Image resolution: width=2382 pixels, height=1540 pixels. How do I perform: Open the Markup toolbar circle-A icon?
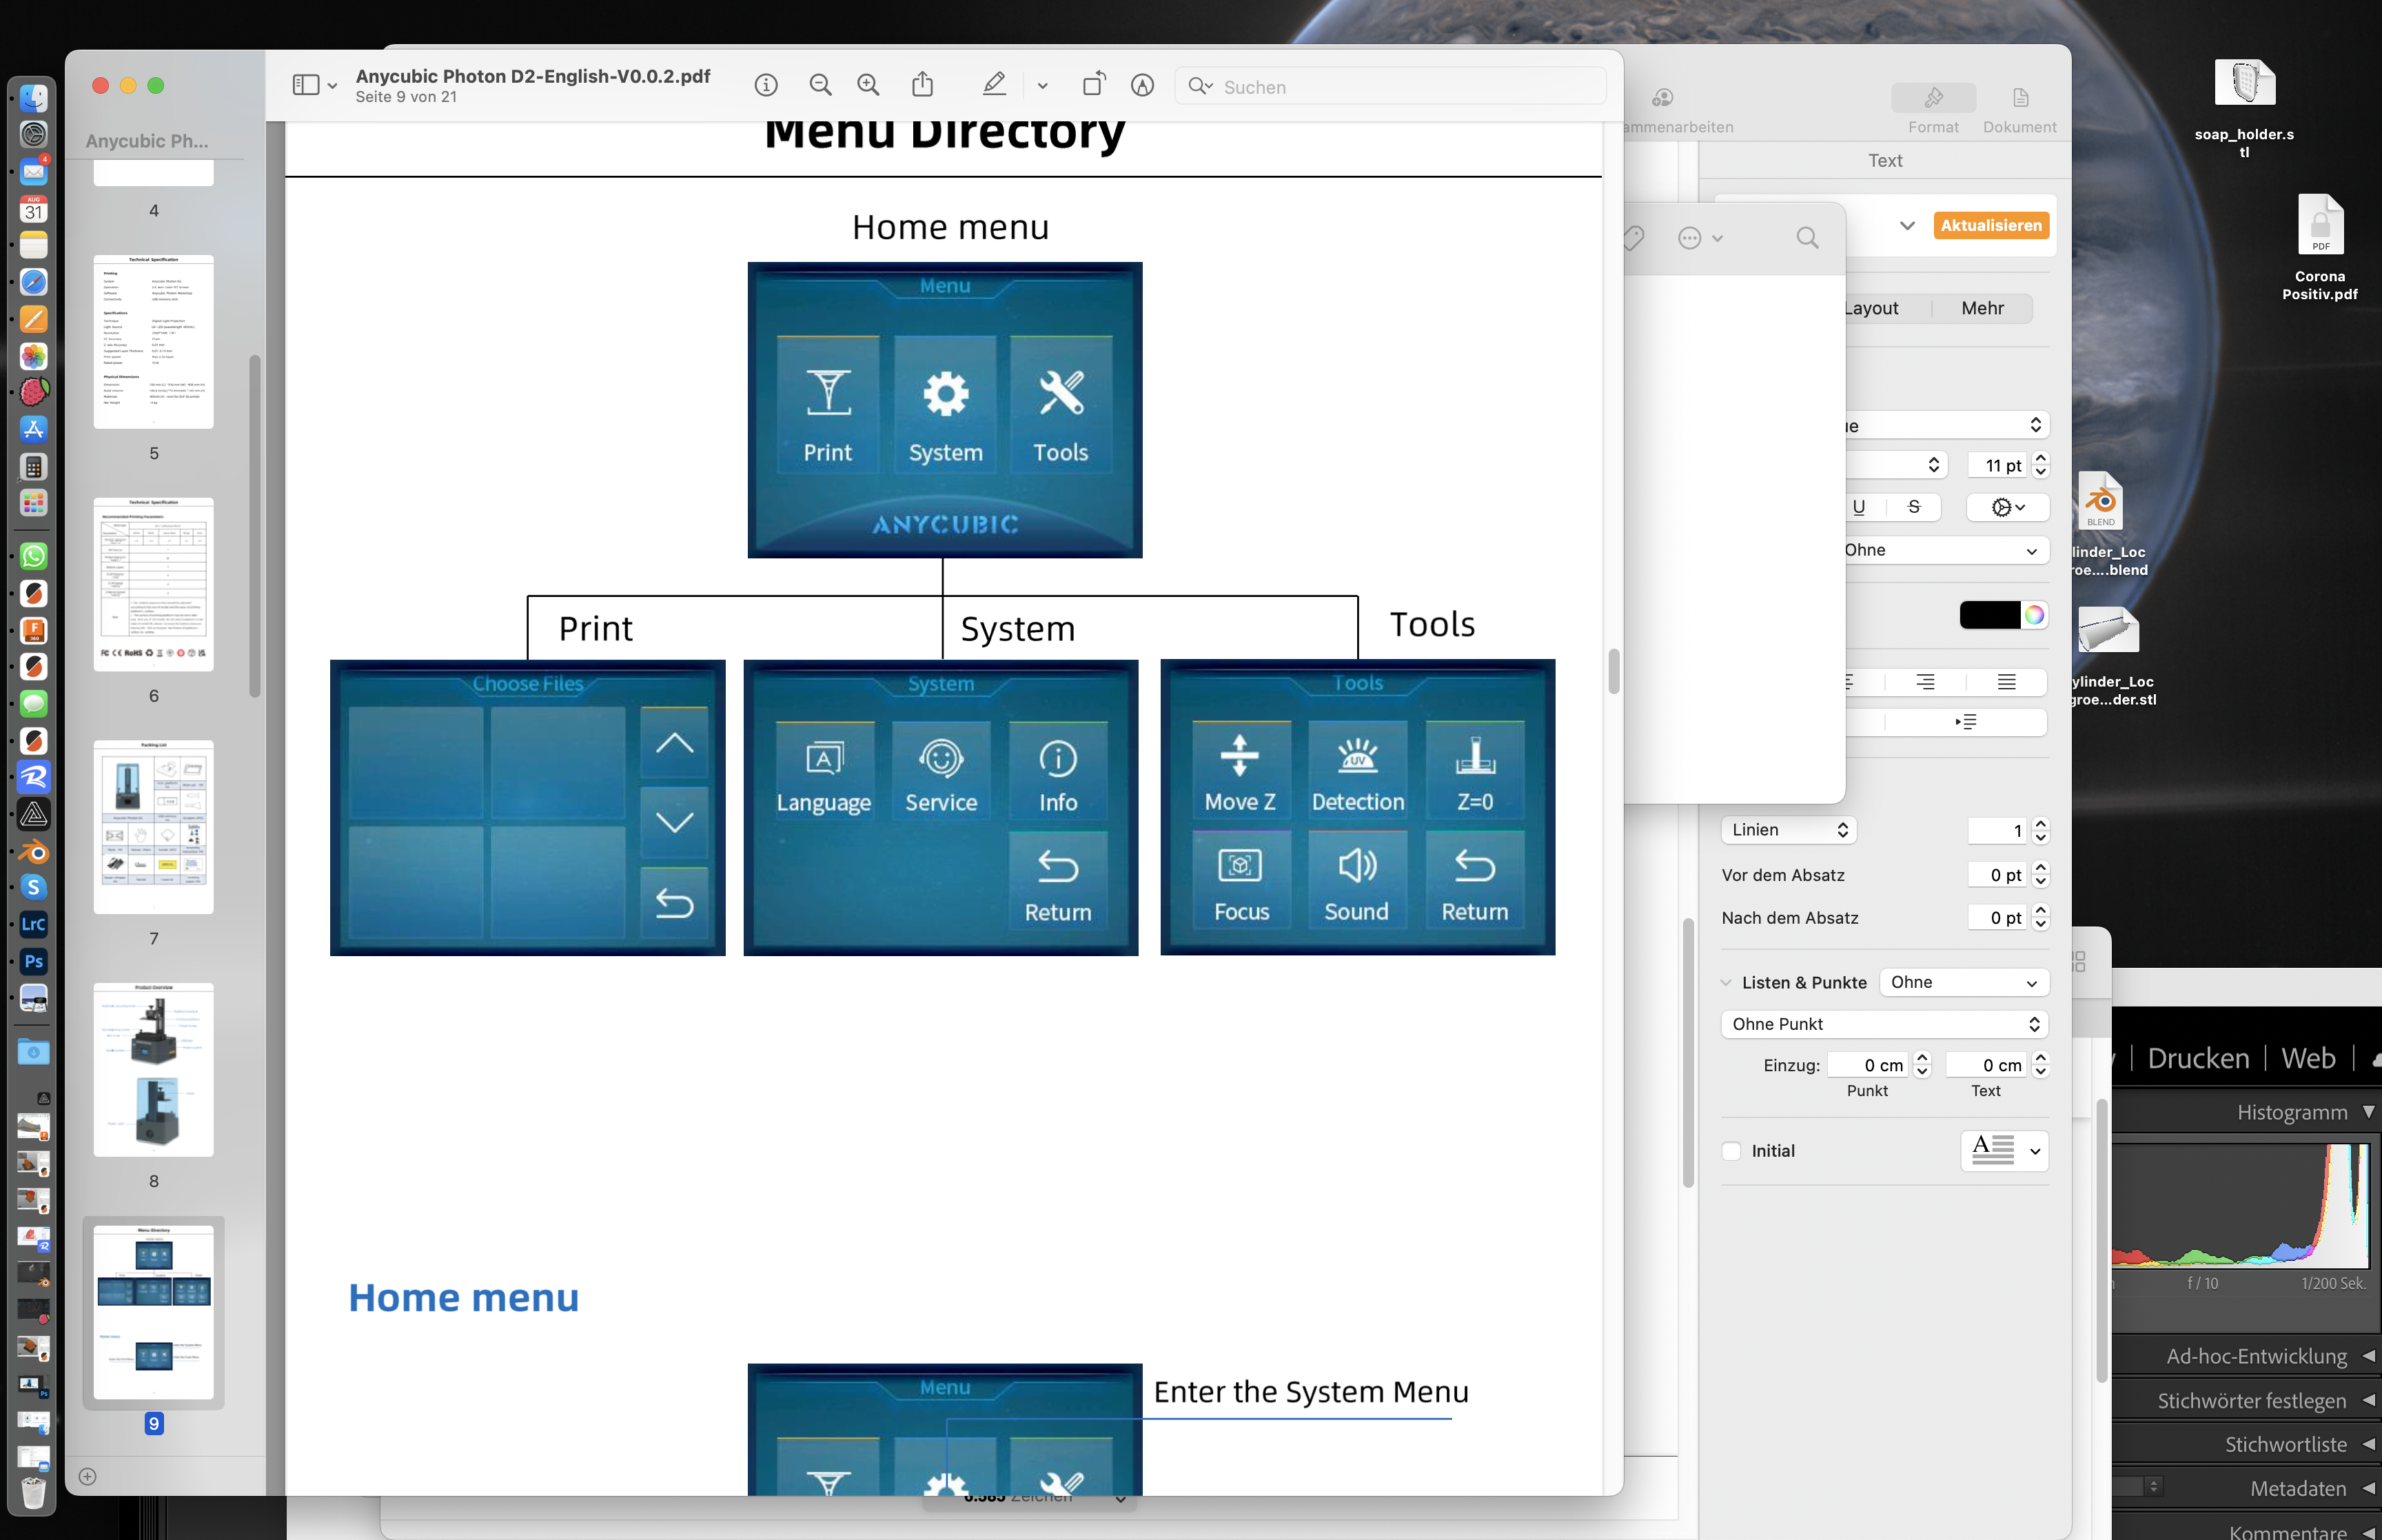tap(1143, 86)
